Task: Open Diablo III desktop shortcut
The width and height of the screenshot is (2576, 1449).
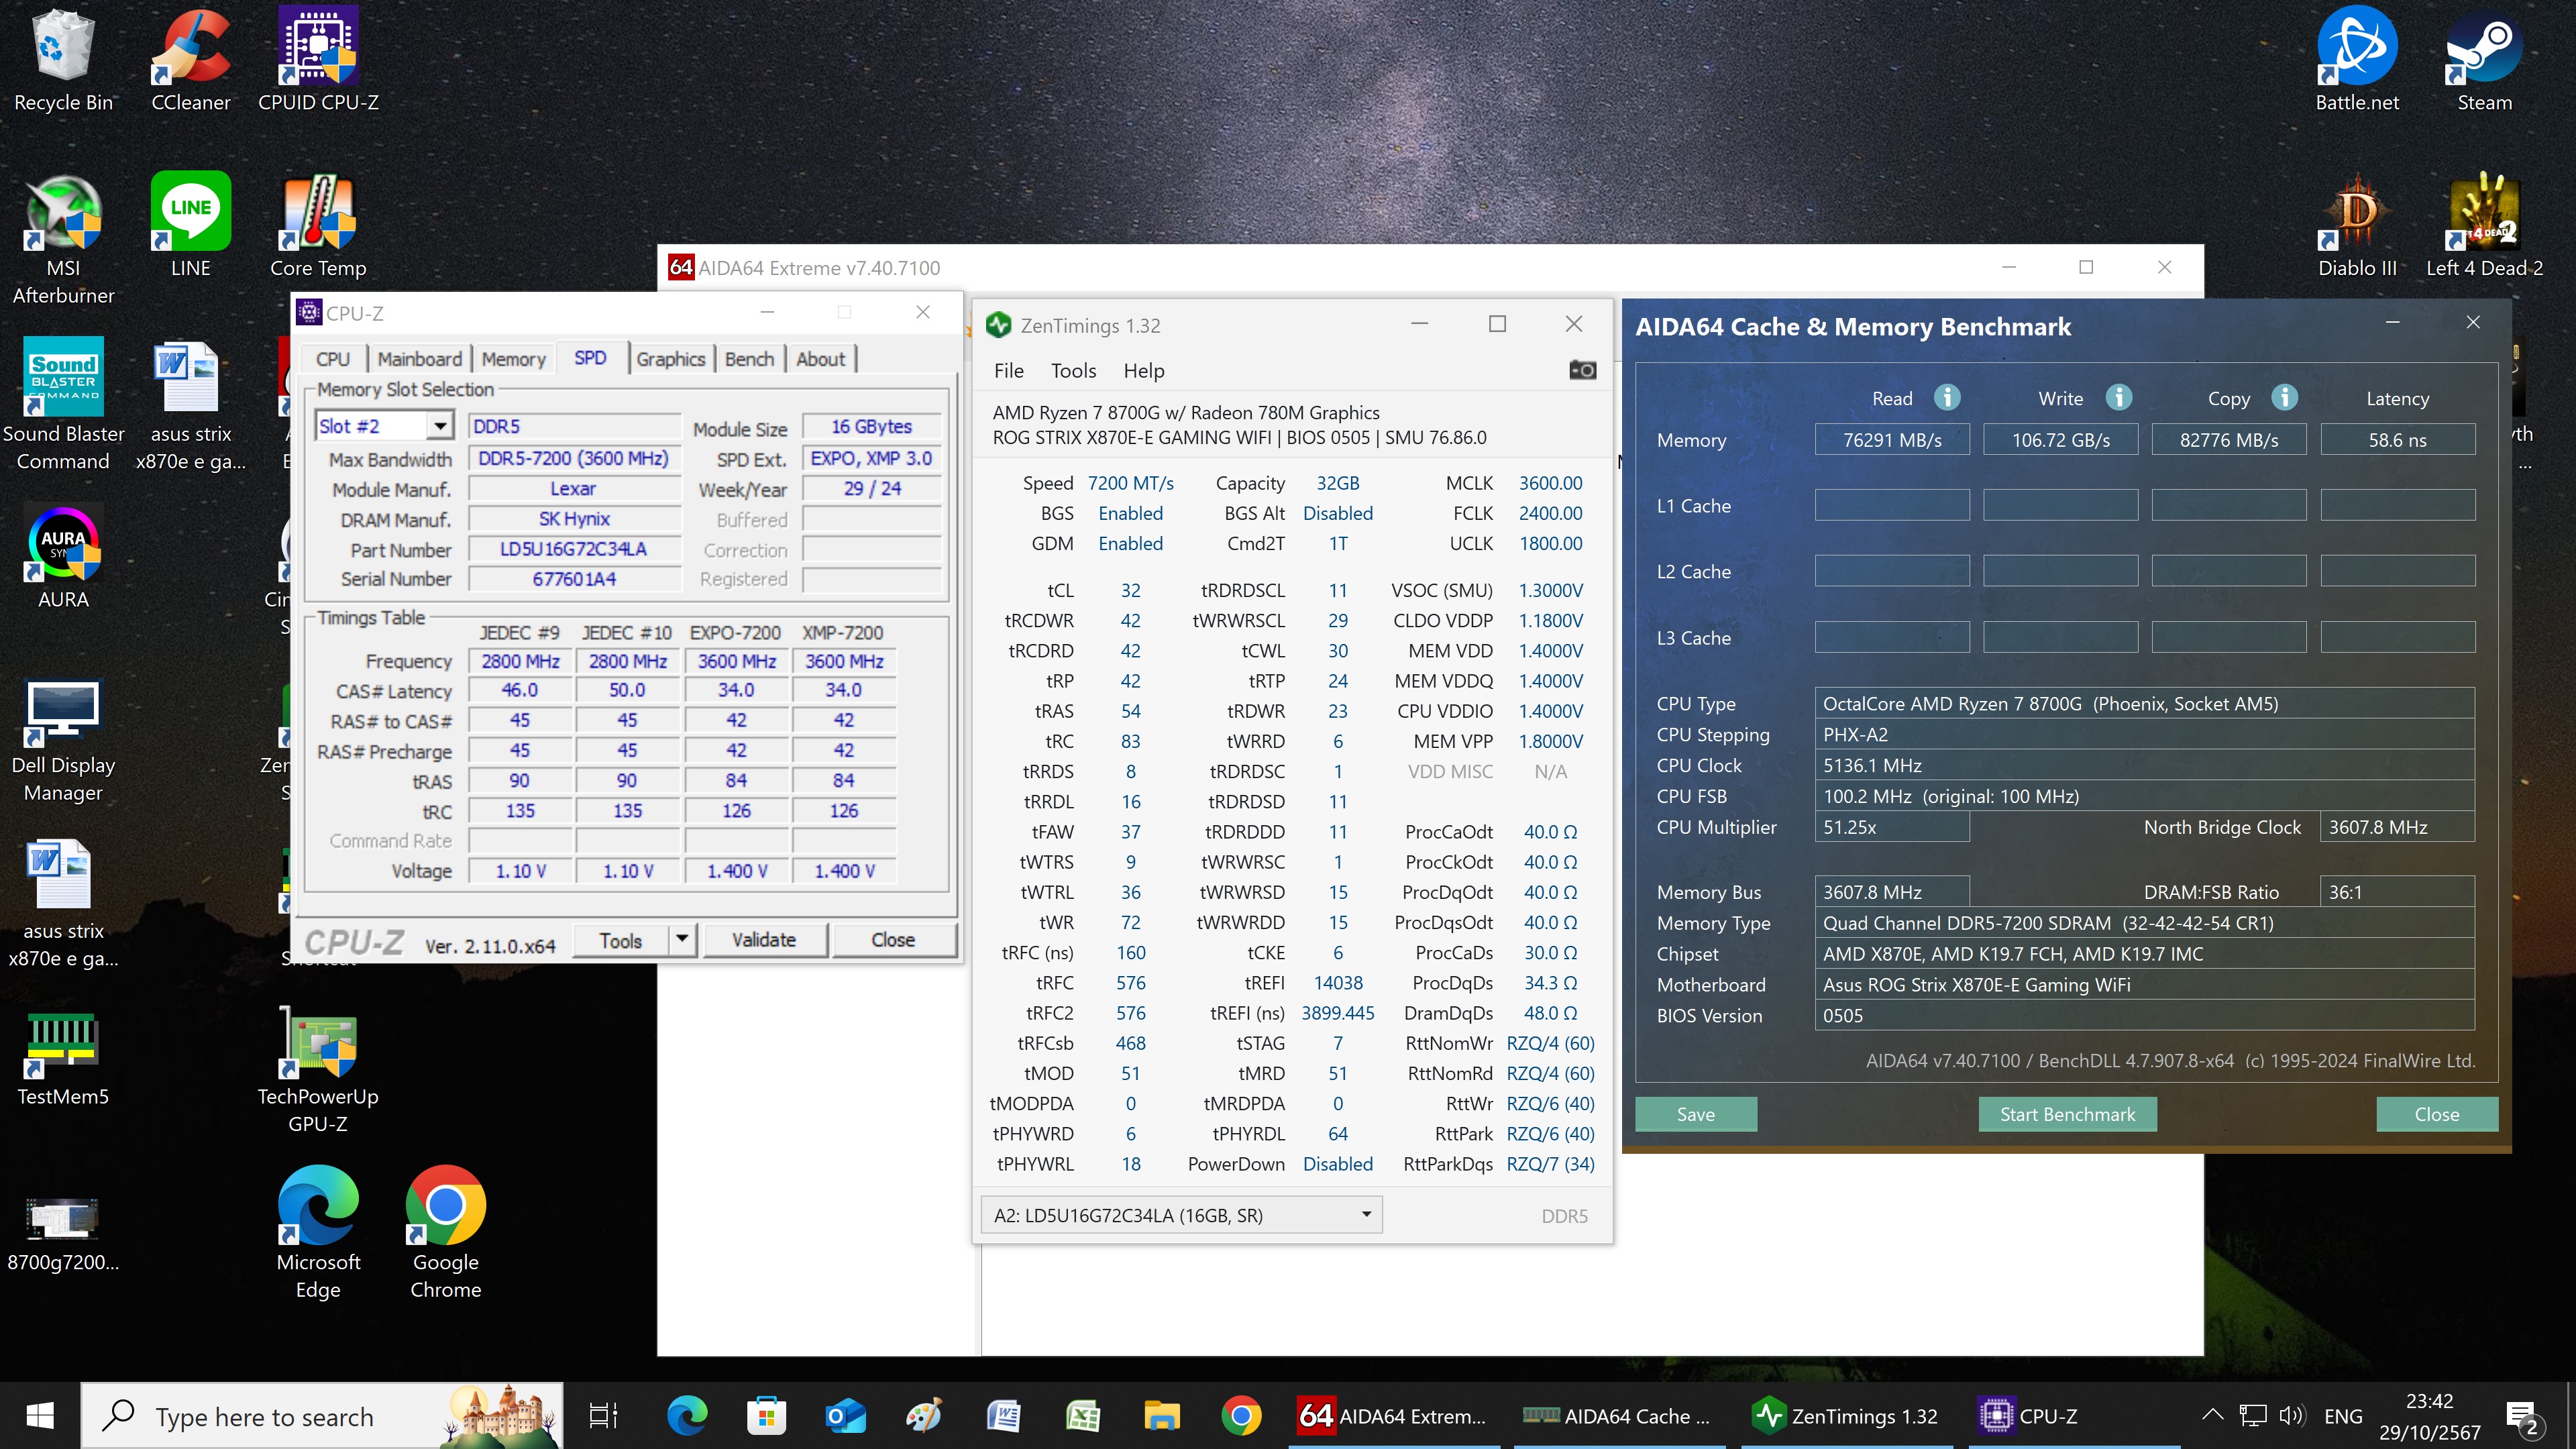Action: tap(2357, 226)
